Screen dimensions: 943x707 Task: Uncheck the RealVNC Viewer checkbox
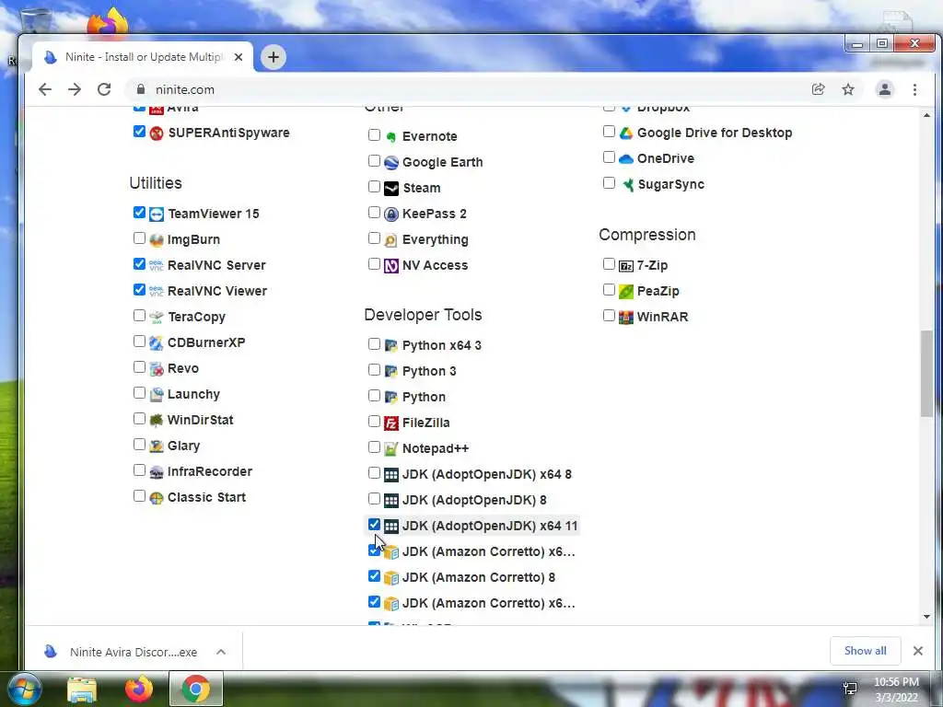coord(139,290)
